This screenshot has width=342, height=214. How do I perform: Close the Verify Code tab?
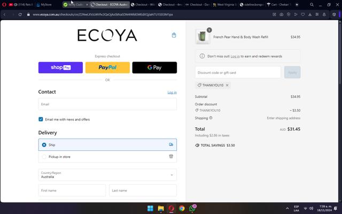tap(87, 5)
